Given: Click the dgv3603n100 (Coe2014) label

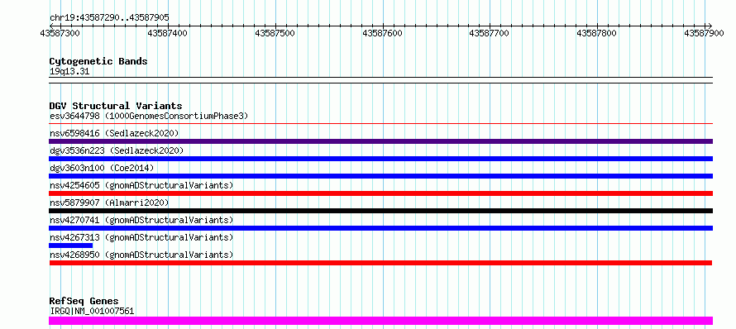Looking at the screenshot, I should [102, 168].
